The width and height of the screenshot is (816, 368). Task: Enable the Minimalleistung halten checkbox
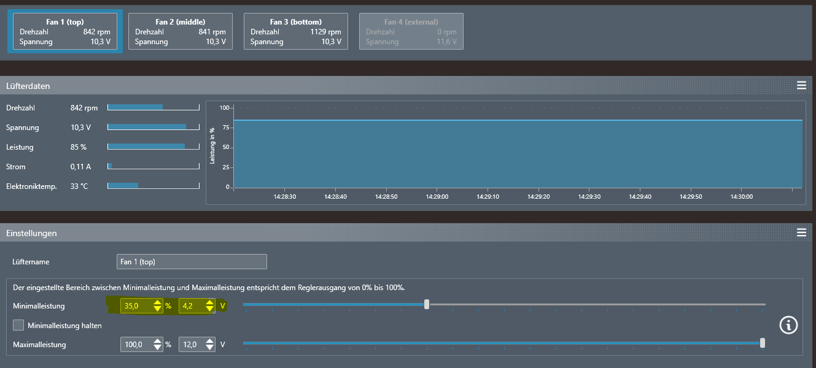coord(18,325)
